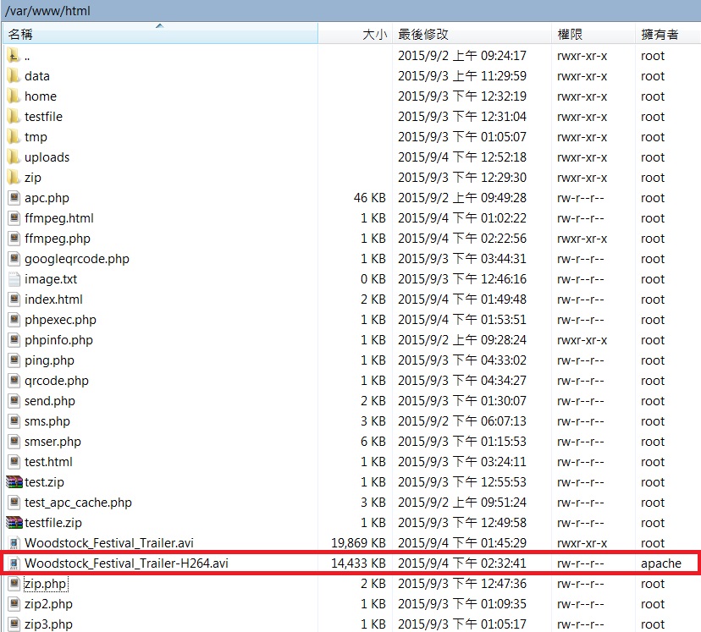Click the 19,869 KB size value
The image size is (701, 632).
[358, 543]
